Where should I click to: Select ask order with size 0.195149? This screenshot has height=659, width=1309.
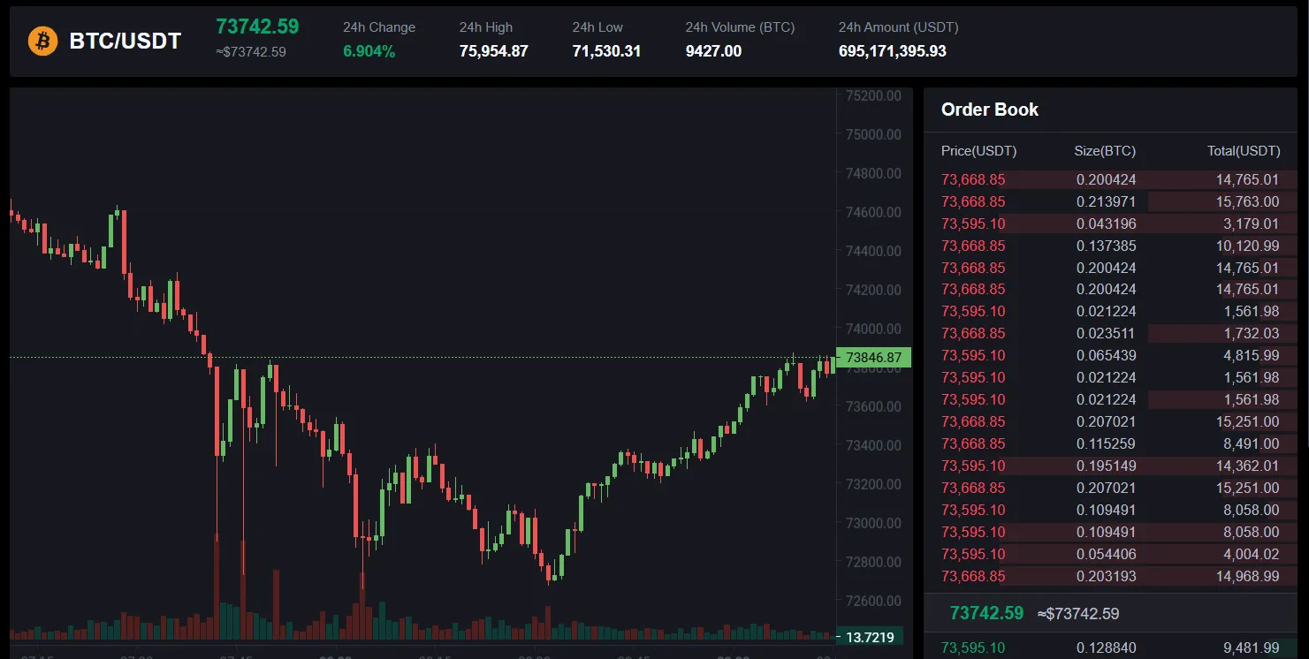pyautogui.click(x=1110, y=466)
